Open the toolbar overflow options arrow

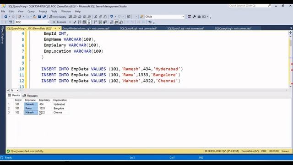211,17
